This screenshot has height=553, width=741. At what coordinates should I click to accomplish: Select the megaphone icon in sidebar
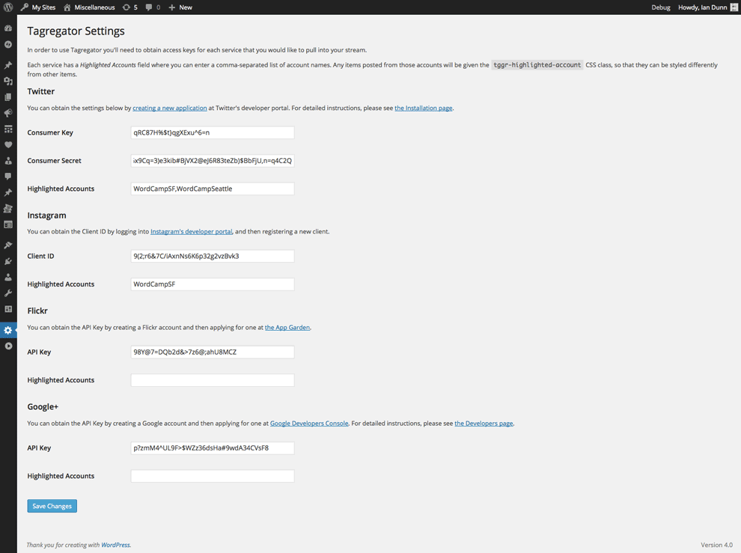pyautogui.click(x=8, y=113)
